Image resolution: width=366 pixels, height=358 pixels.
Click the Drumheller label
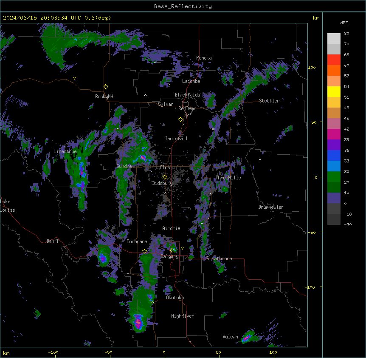tap(271, 207)
